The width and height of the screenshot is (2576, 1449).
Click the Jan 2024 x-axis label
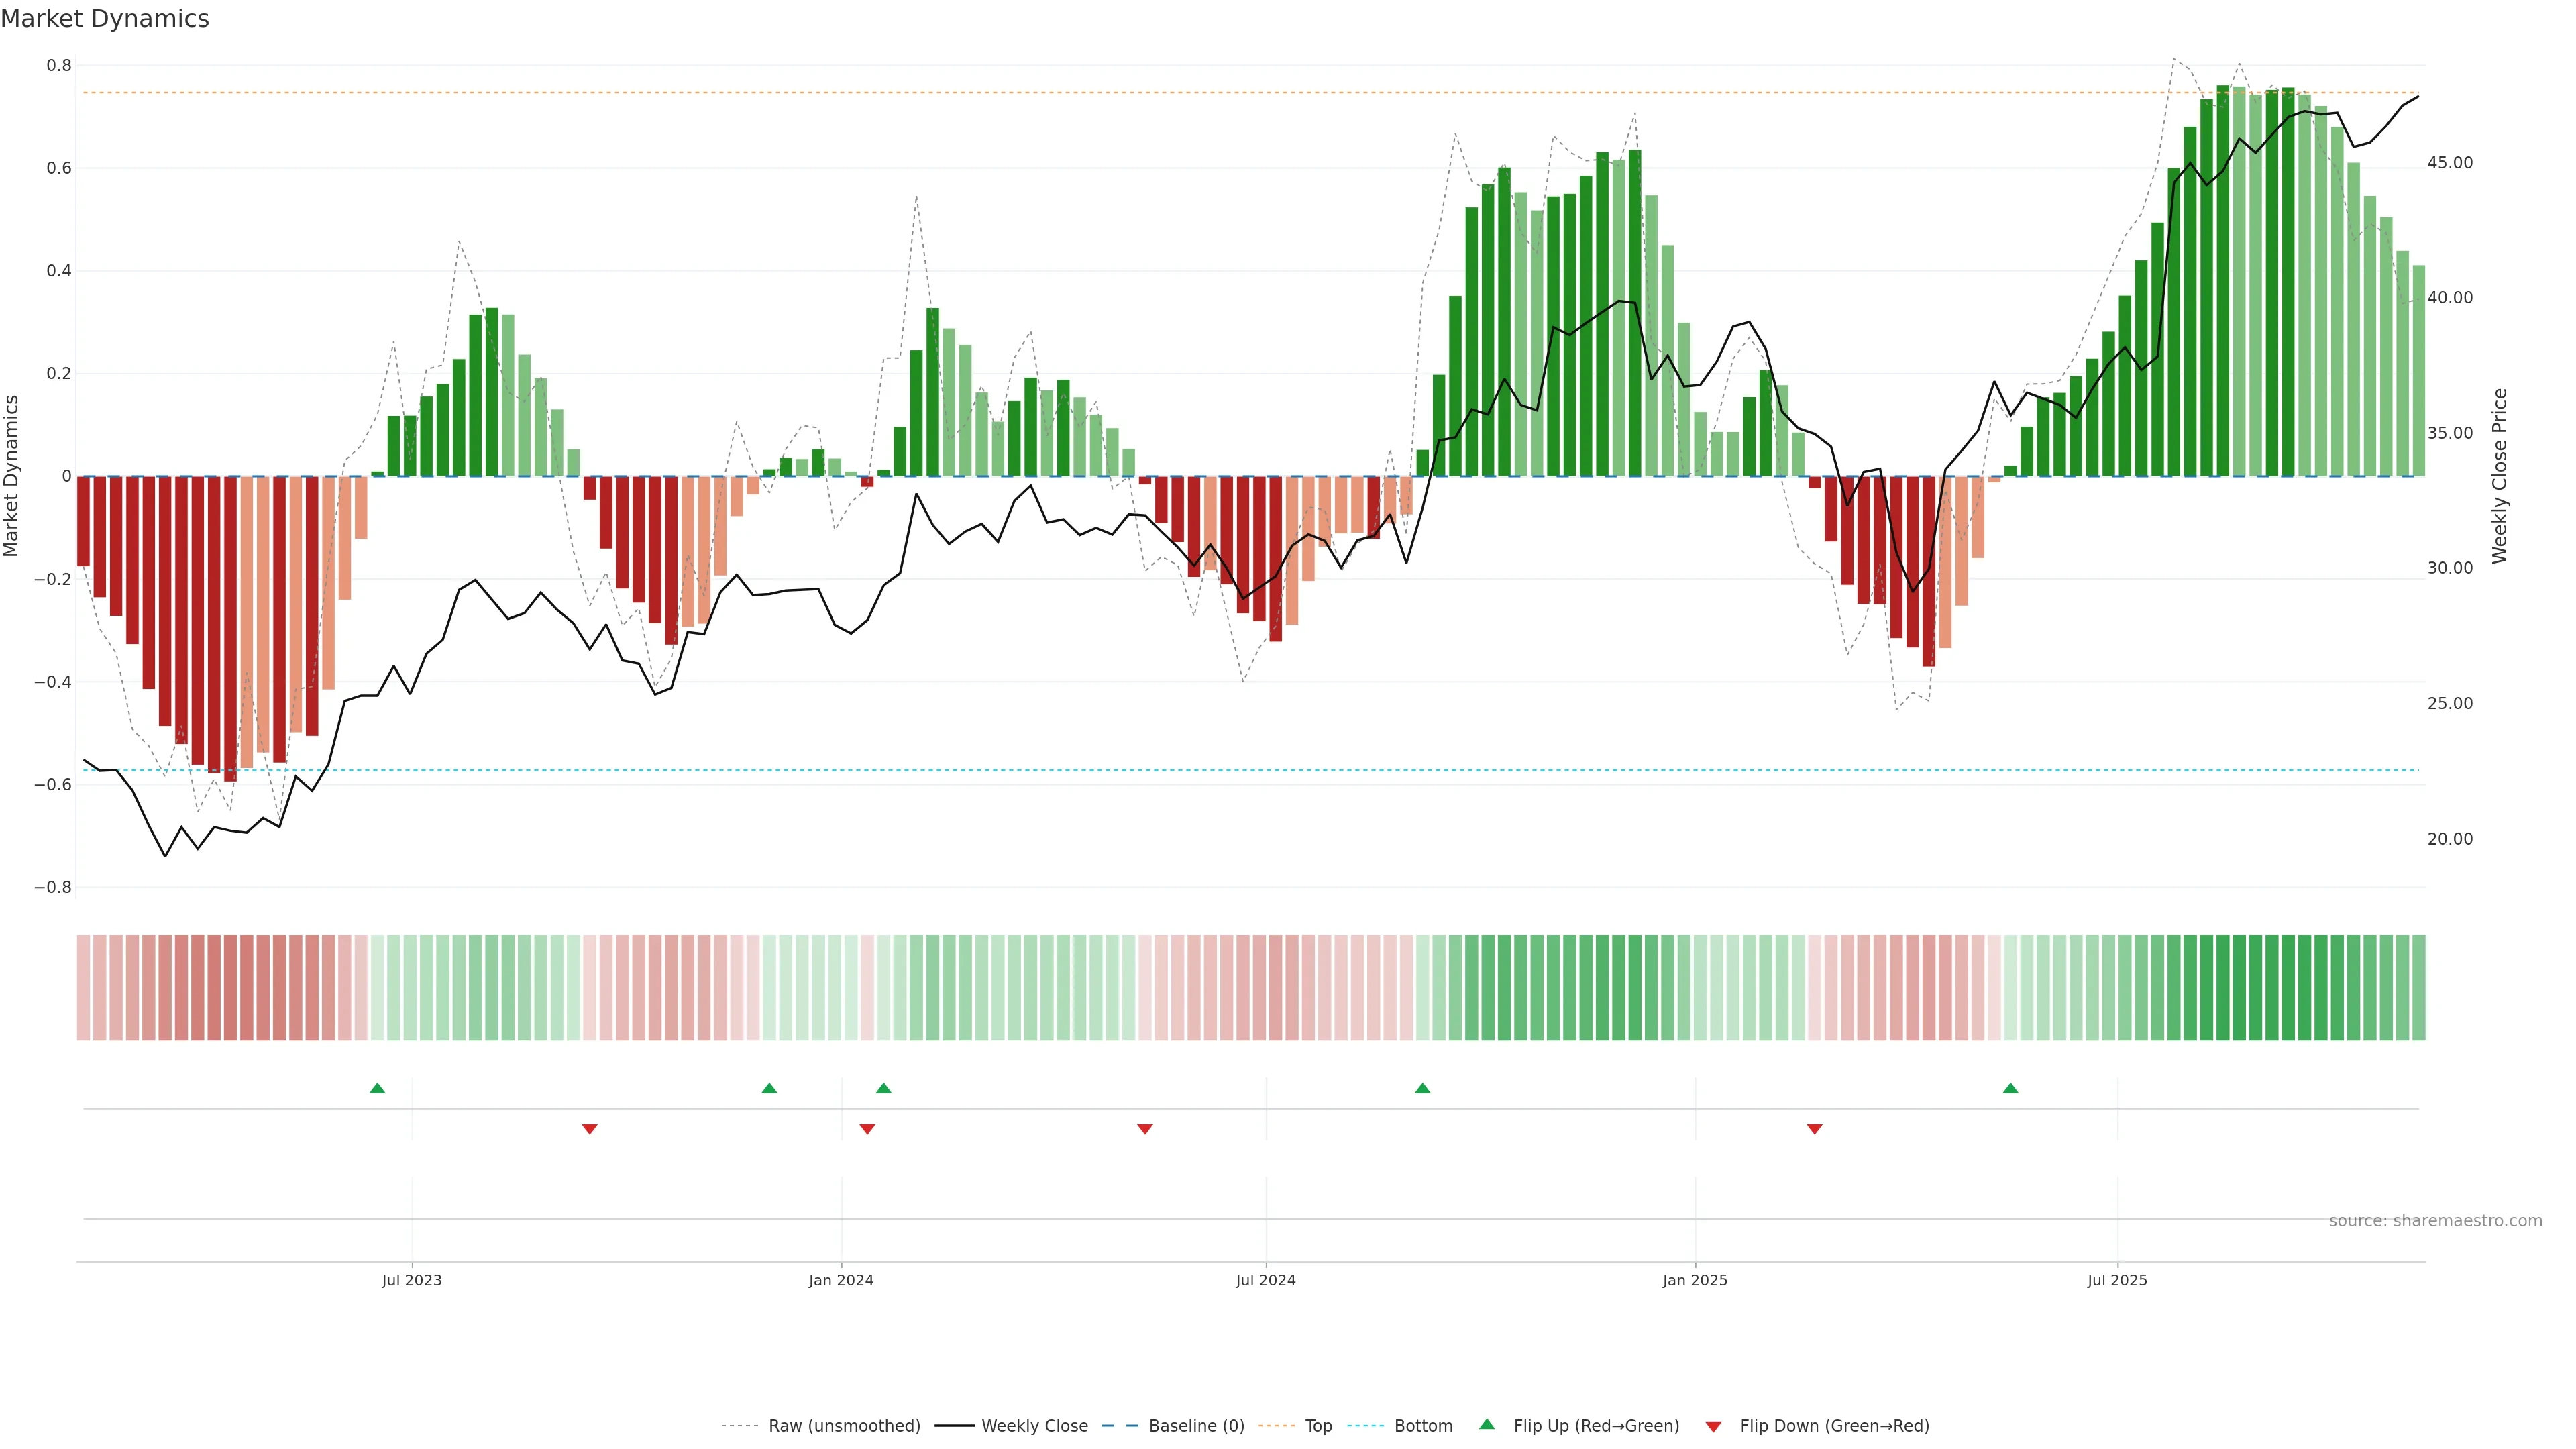(841, 1280)
